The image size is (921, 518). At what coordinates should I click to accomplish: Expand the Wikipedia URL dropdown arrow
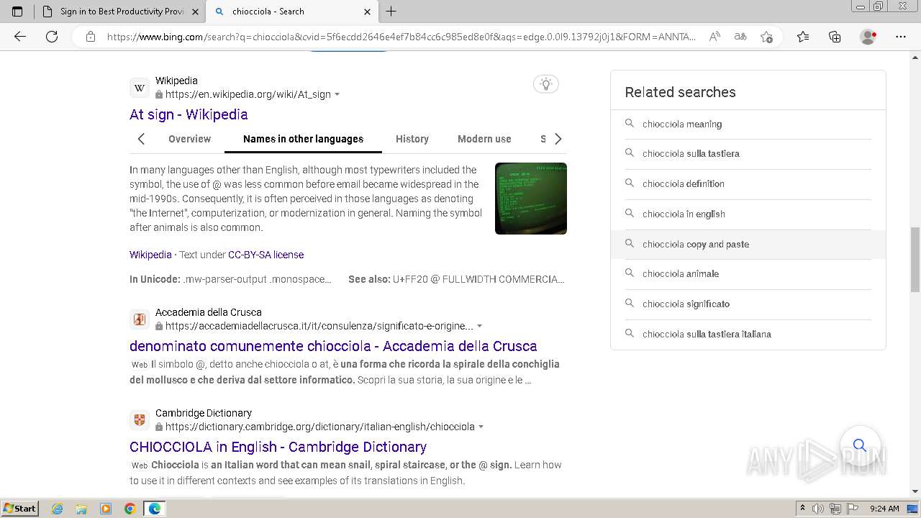pos(337,95)
